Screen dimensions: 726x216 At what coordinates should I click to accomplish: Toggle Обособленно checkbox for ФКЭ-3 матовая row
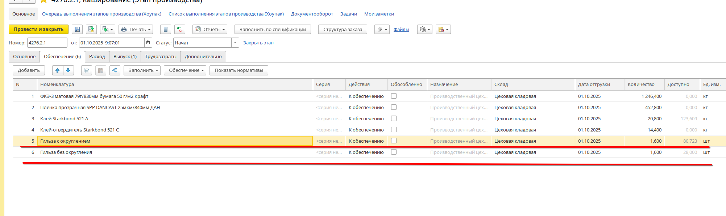tap(394, 96)
